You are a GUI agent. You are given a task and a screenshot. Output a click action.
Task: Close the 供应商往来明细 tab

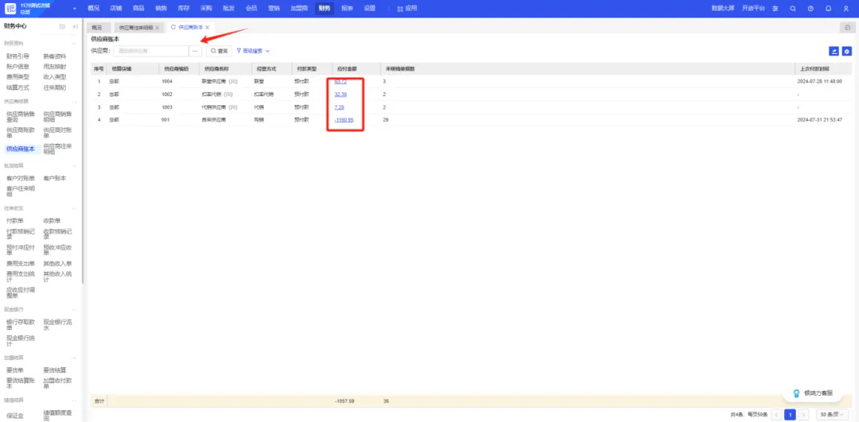point(157,28)
